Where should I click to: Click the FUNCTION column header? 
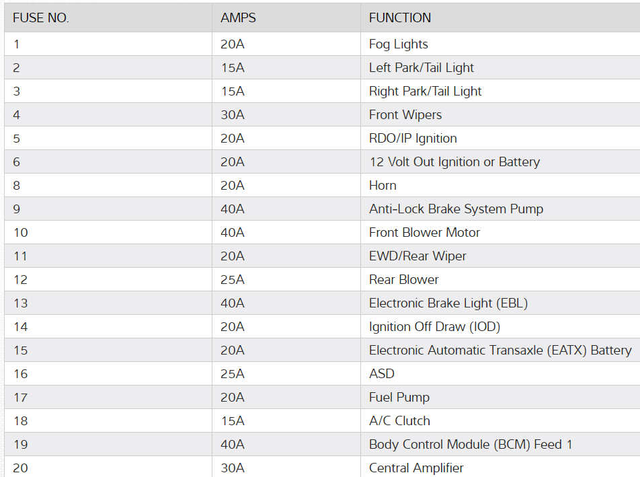tap(400, 18)
